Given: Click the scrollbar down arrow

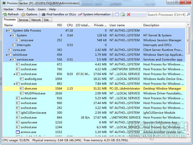Looking at the screenshot, I should pyautogui.click(x=188, y=134).
